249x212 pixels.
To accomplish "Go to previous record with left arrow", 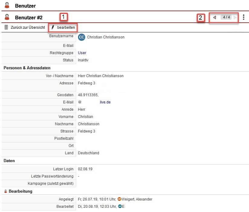I will point(215,17).
